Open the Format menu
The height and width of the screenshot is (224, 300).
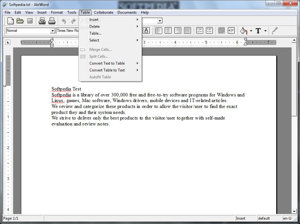(x=57, y=12)
